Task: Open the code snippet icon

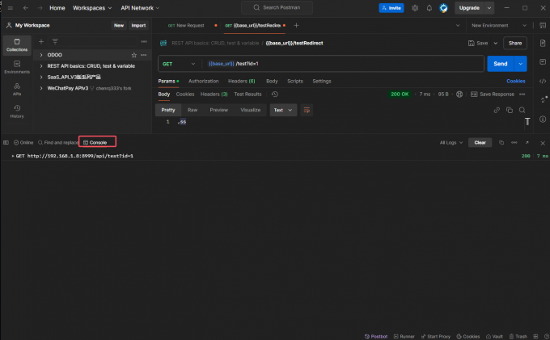Action: [x=543, y=81]
